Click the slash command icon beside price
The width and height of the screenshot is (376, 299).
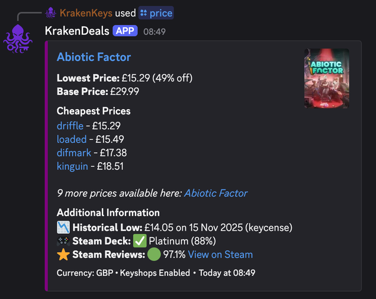[143, 12]
